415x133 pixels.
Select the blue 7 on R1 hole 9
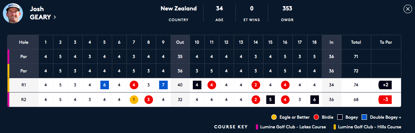163,85
